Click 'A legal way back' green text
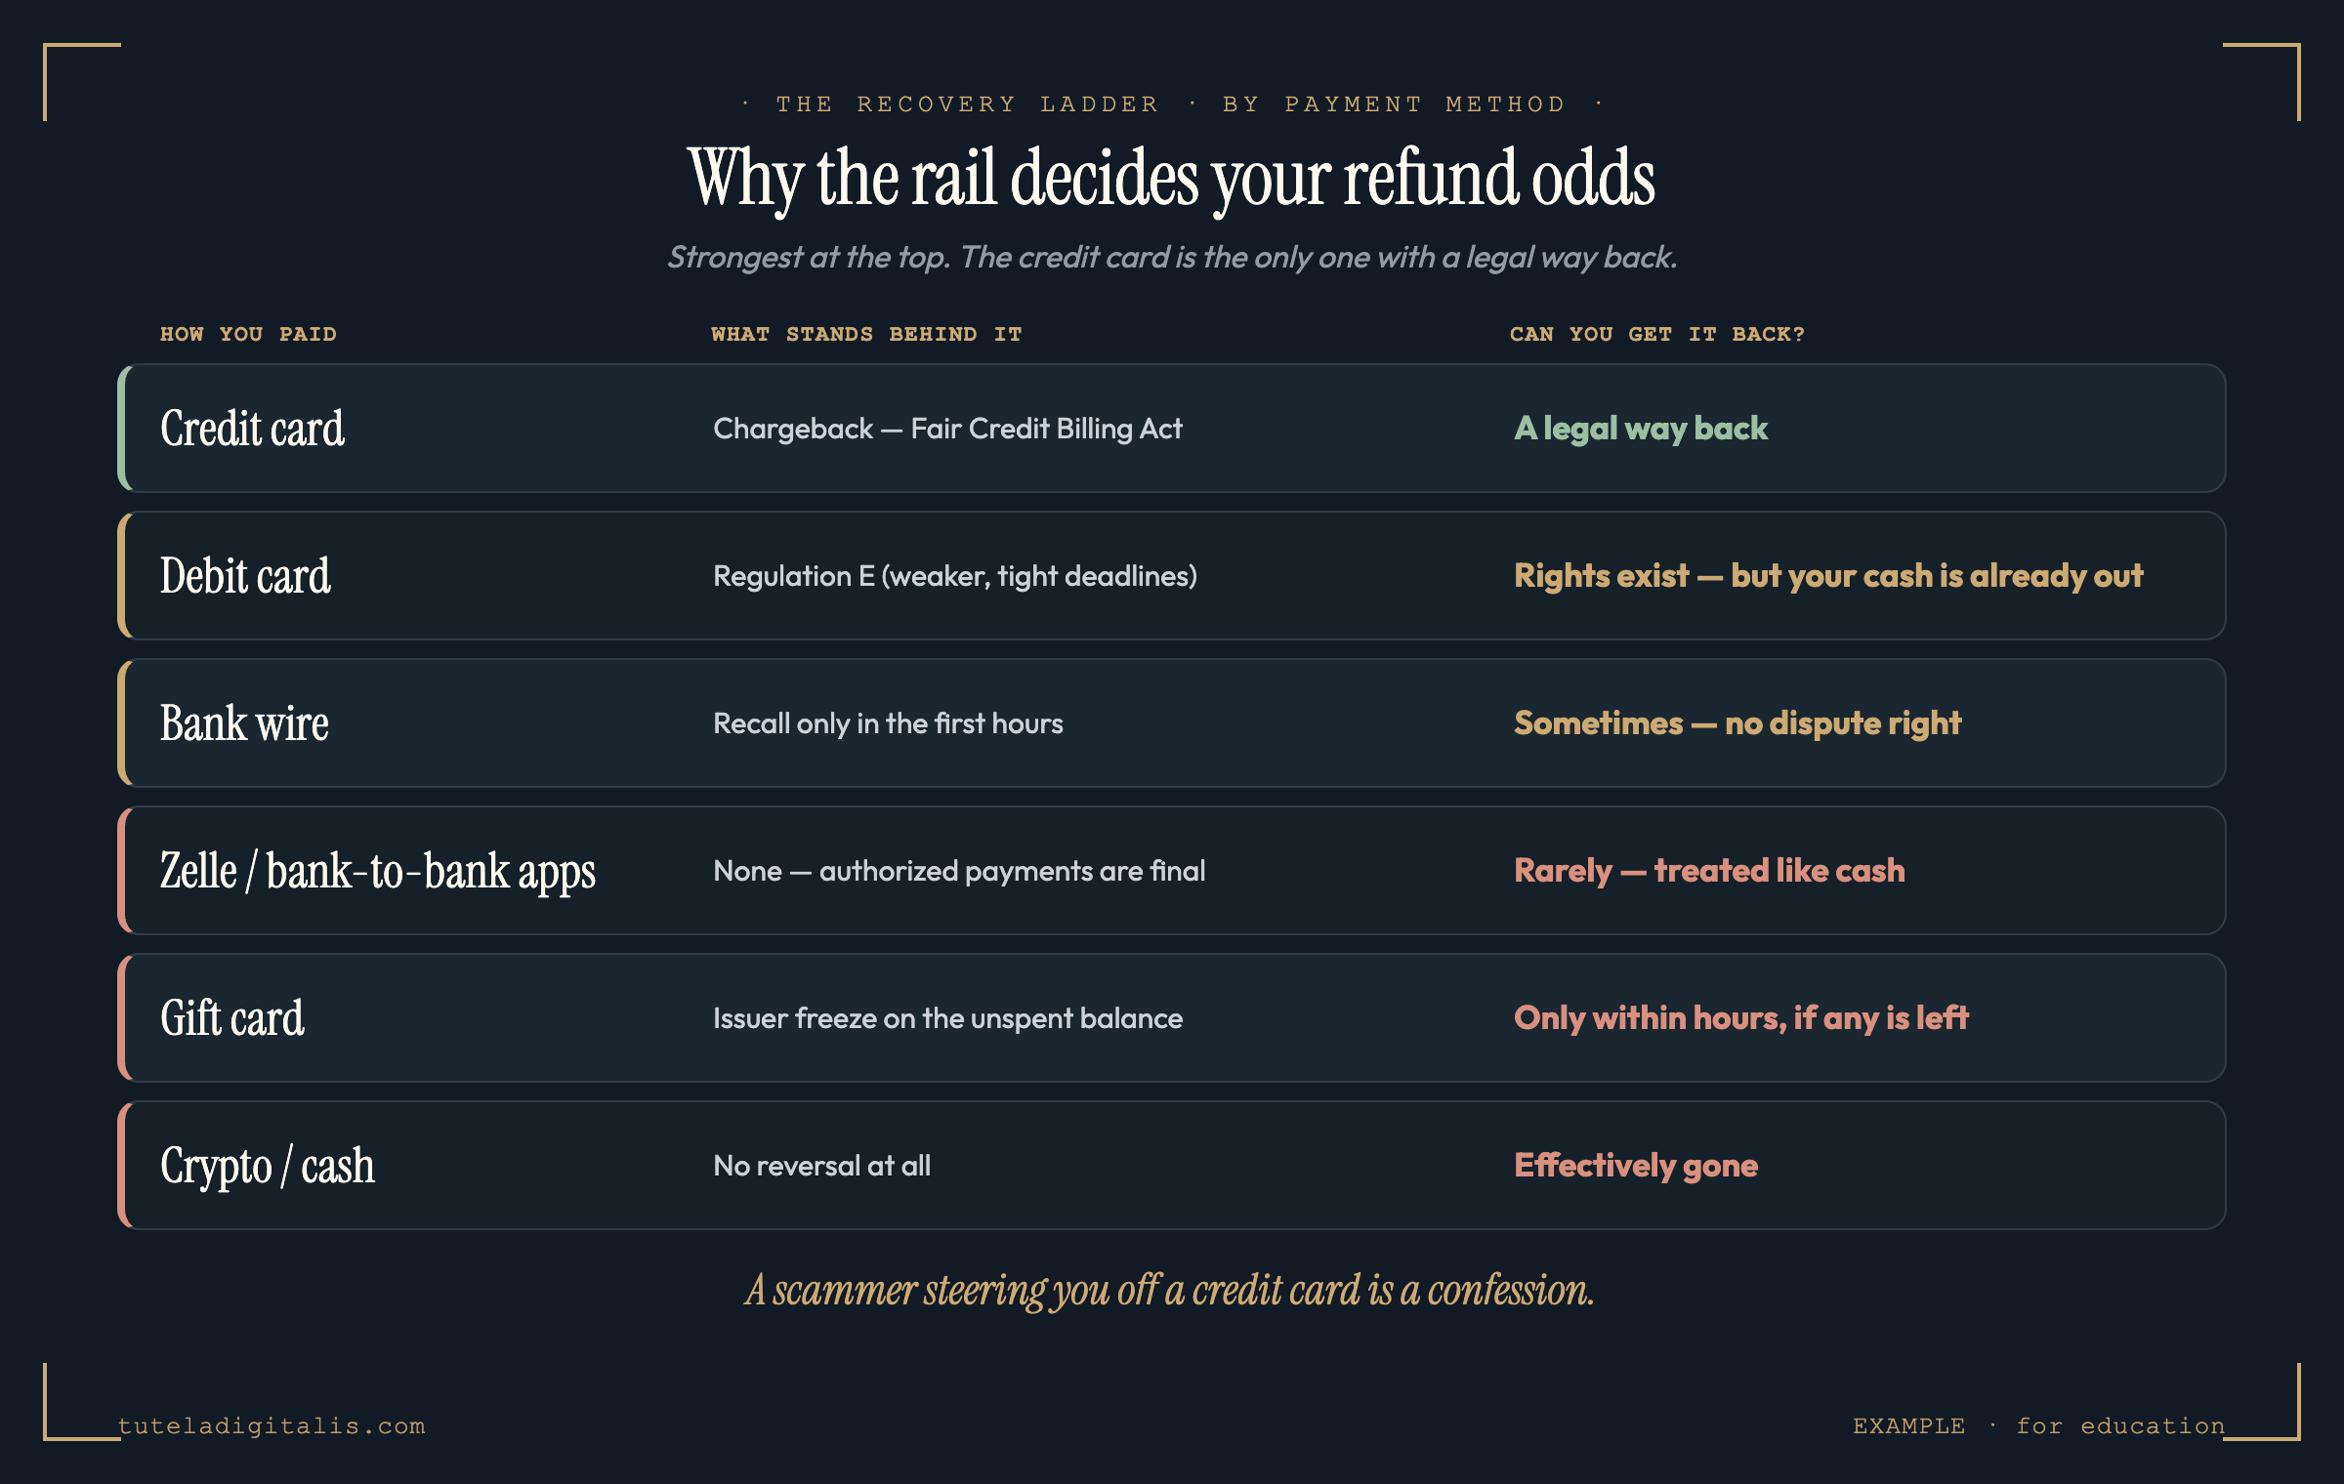The height and width of the screenshot is (1484, 2344). tap(1641, 429)
